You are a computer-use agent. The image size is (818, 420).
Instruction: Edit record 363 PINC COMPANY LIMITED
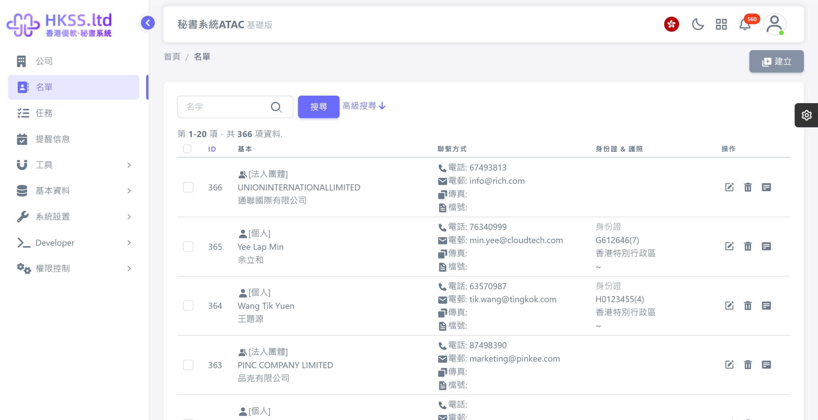[x=729, y=365]
